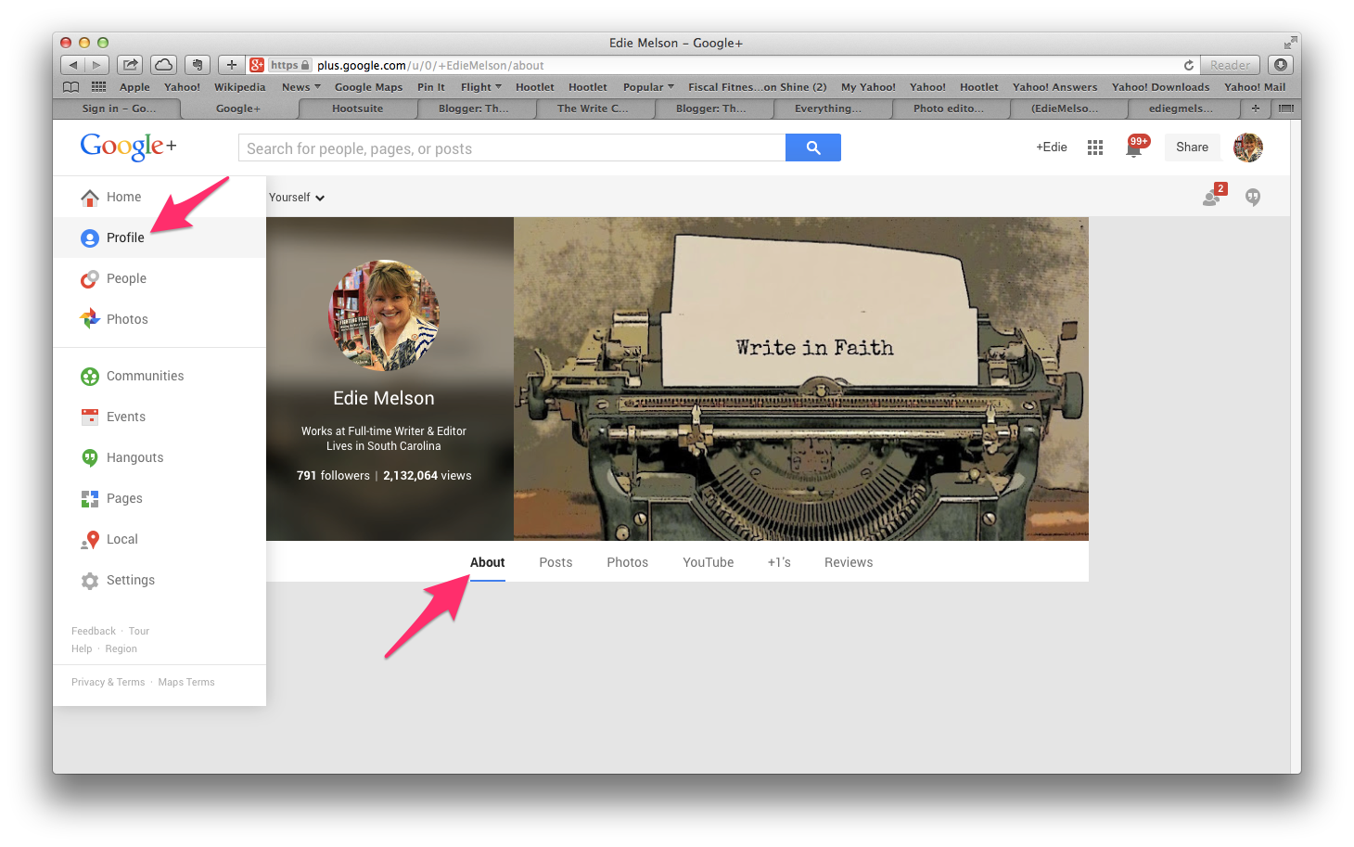
Task: View people suggestions with 2 badge
Action: click(1214, 195)
